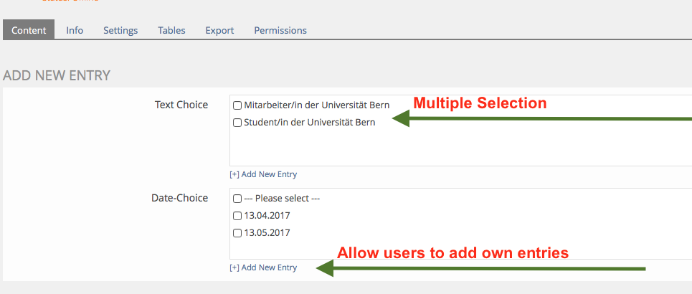692x294 pixels.
Task: Click the 'ADD NEW ENTRY' section heading
Action: [57, 75]
